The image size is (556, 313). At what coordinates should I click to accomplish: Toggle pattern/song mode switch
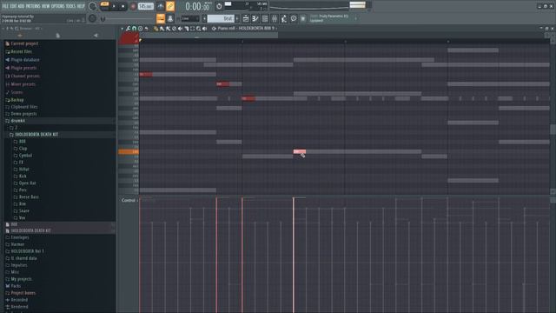[x=104, y=5]
